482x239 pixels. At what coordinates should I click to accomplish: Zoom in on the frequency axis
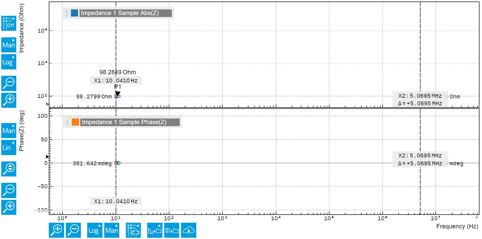56,230
